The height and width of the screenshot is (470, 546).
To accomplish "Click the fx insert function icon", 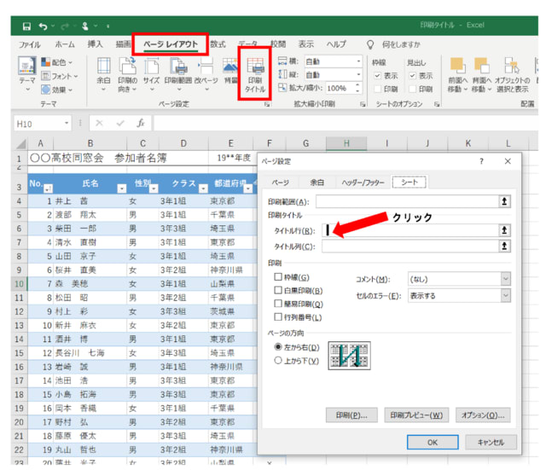I will (x=140, y=123).
